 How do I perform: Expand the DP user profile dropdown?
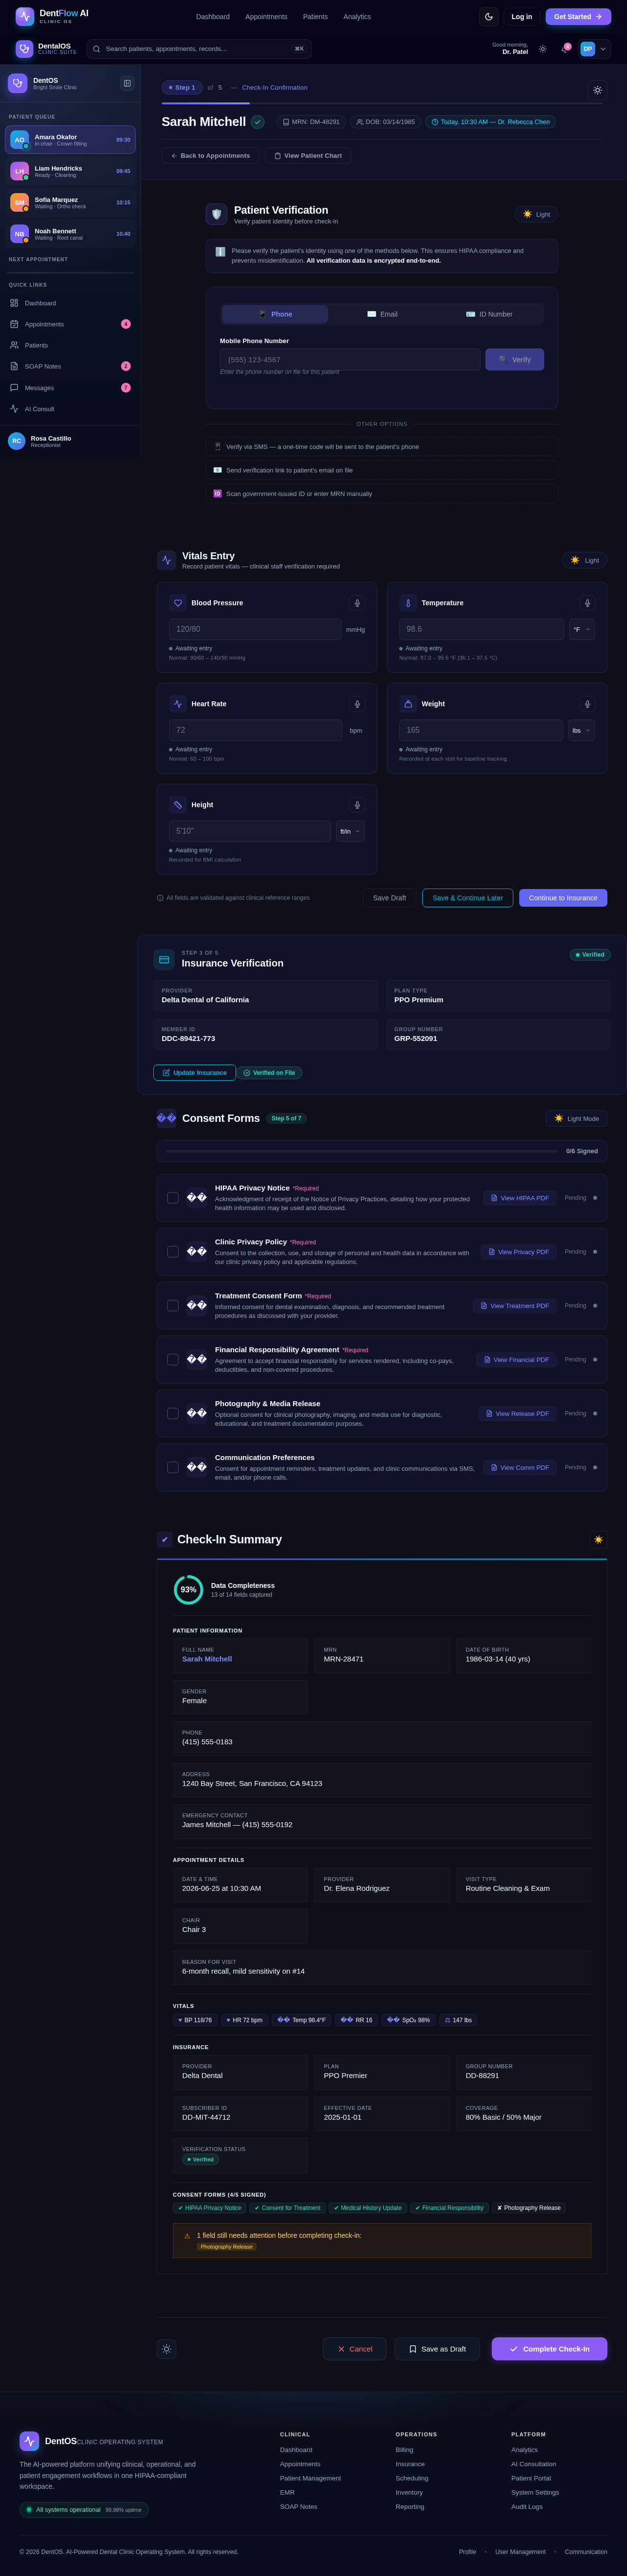pos(594,49)
